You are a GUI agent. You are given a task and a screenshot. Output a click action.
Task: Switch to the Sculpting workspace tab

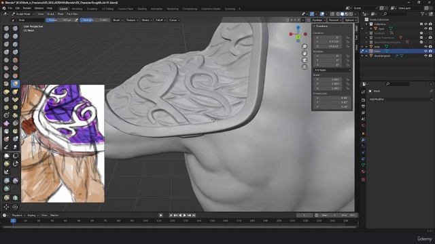(x=92, y=9)
